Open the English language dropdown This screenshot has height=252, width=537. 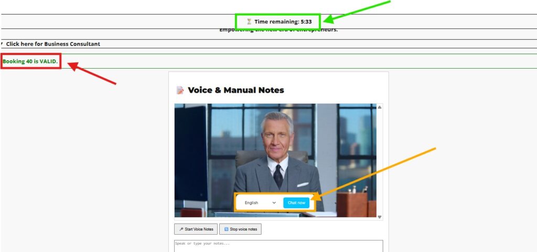[260, 203]
